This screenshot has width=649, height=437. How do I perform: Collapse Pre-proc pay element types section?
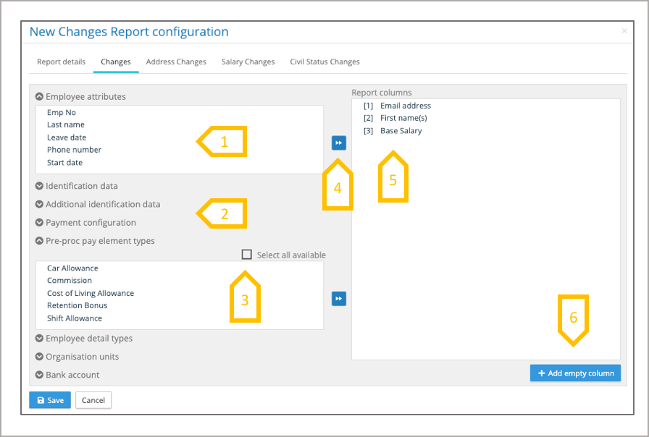click(x=40, y=241)
